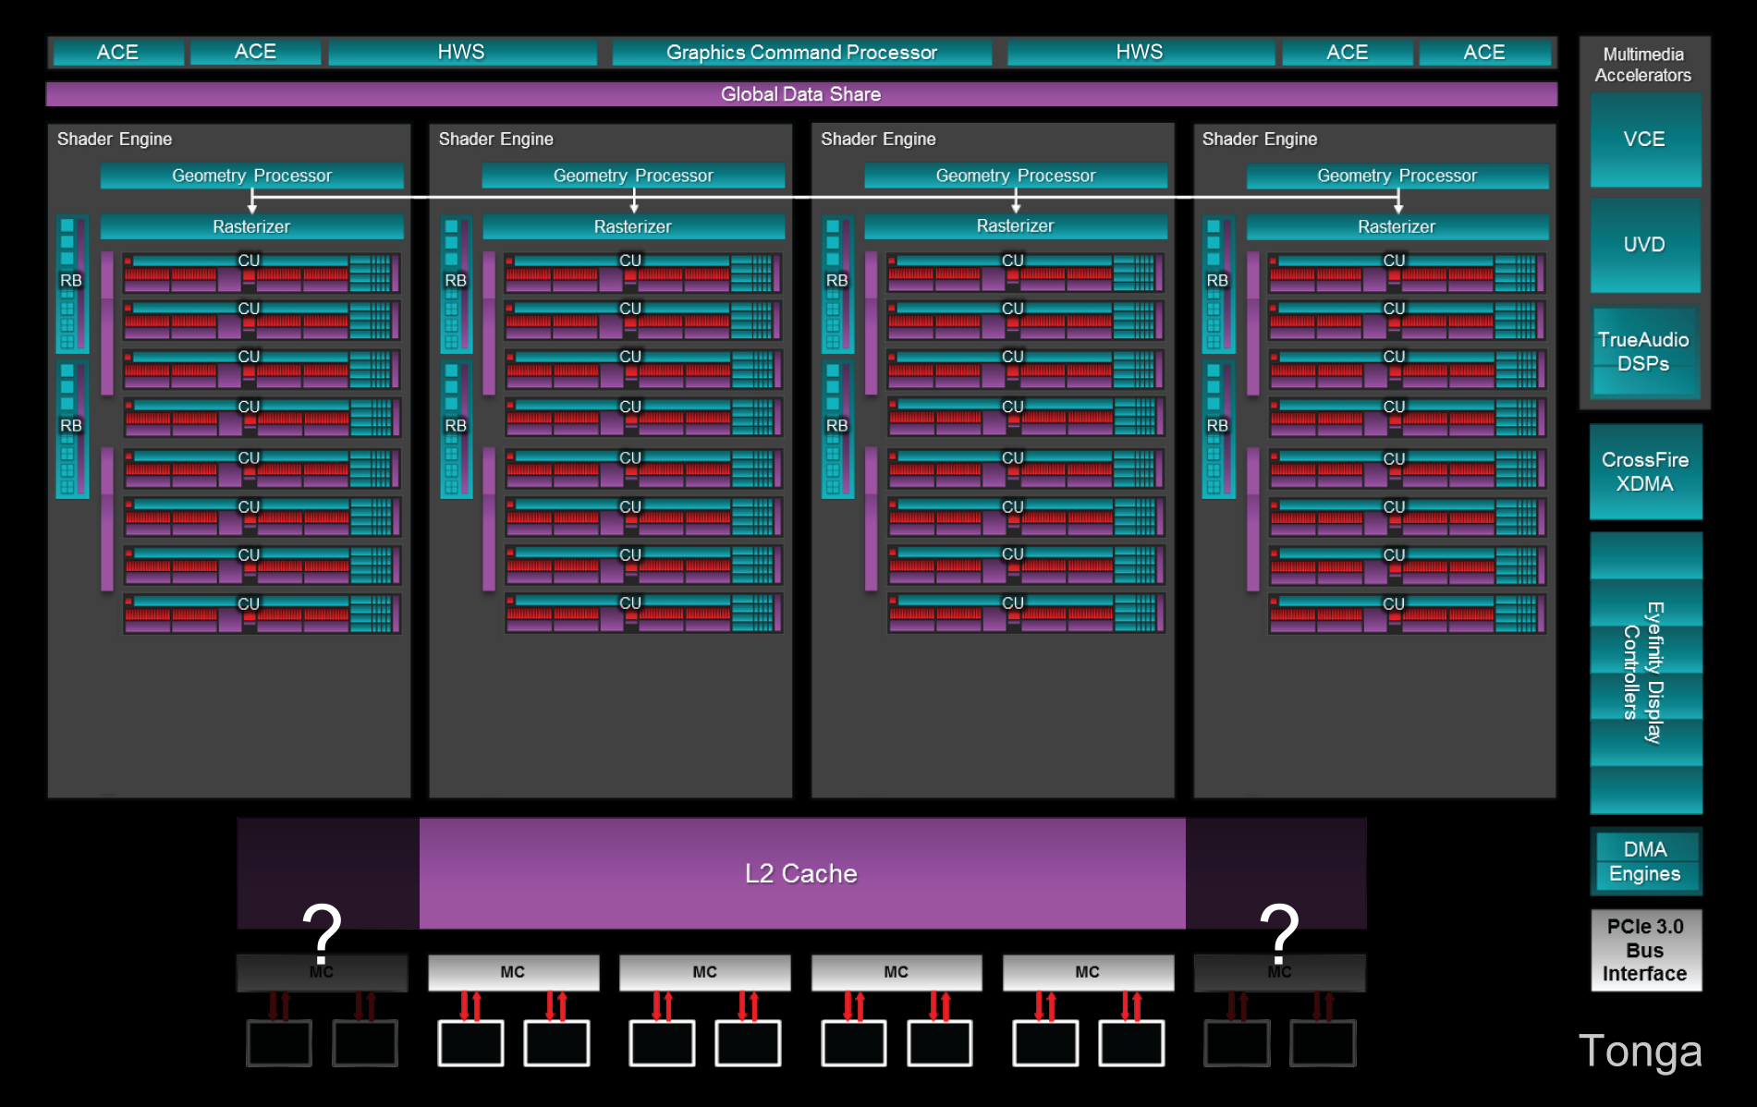Image resolution: width=1757 pixels, height=1107 pixels.
Task: Click the UVD block
Action: coord(1645,245)
